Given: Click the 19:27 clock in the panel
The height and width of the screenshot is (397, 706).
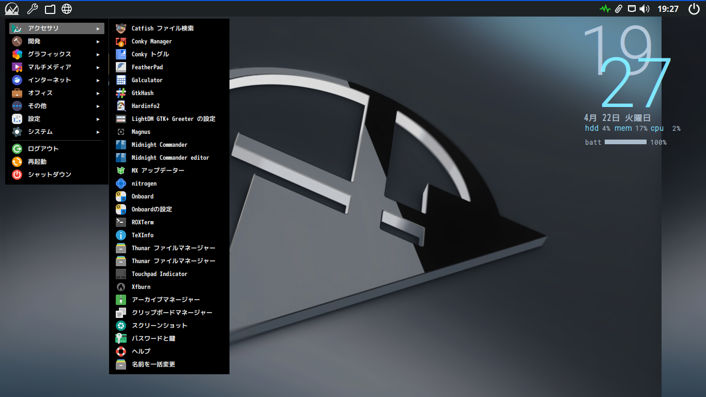Looking at the screenshot, I should [668, 9].
